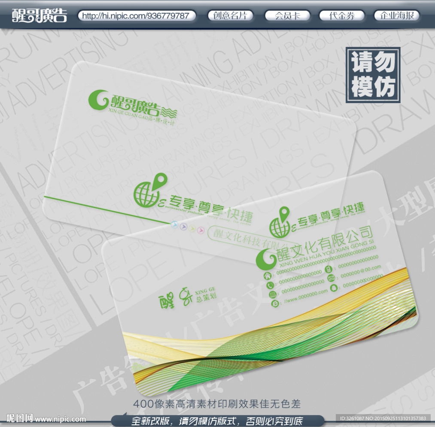Viewport: 435px width, 427px height.
Task: Click the pink round arrow icon
Action: point(201,230)
